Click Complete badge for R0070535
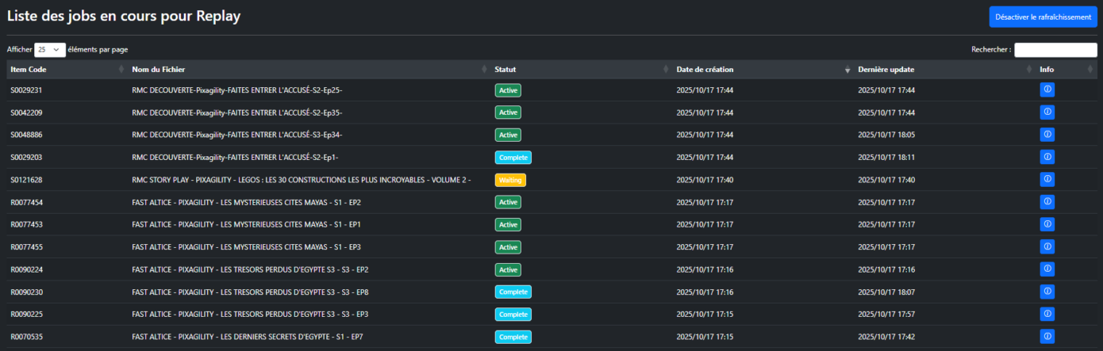1103x351 pixels. tap(513, 337)
